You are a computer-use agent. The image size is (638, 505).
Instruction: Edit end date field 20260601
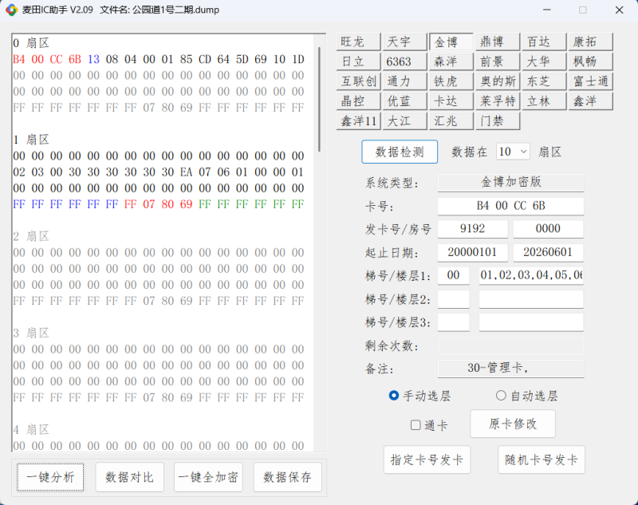pos(548,252)
